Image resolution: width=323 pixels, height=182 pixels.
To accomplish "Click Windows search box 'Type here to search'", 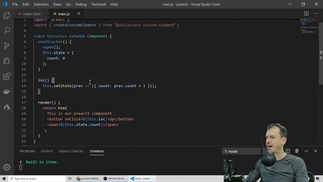I will (37, 178).
